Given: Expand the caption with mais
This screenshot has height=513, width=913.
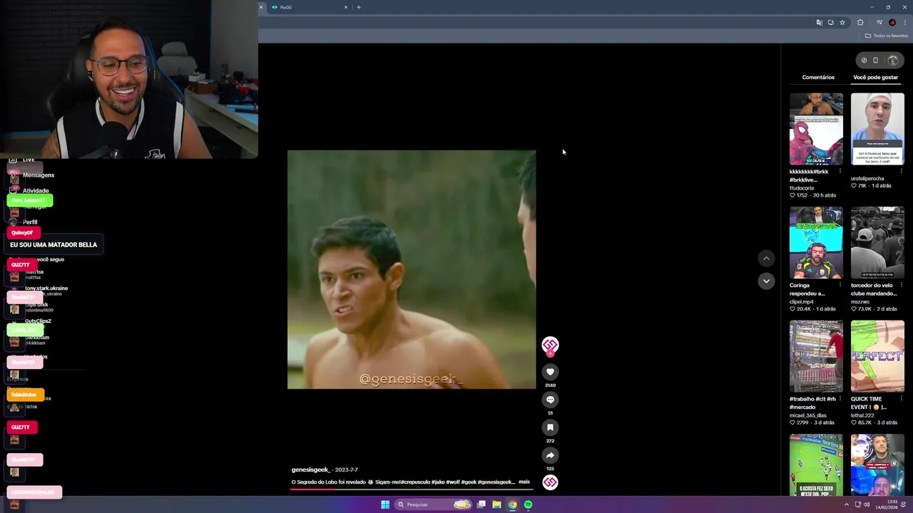Looking at the screenshot, I should tap(524, 482).
